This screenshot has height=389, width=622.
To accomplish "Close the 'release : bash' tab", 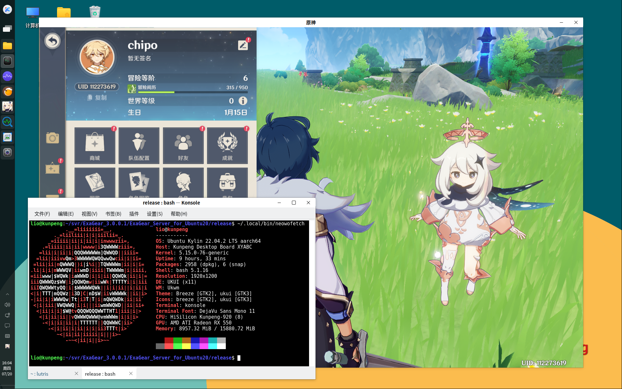I will tap(131, 373).
